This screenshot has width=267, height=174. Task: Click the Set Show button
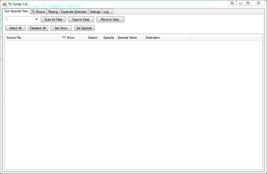pyautogui.click(x=61, y=28)
